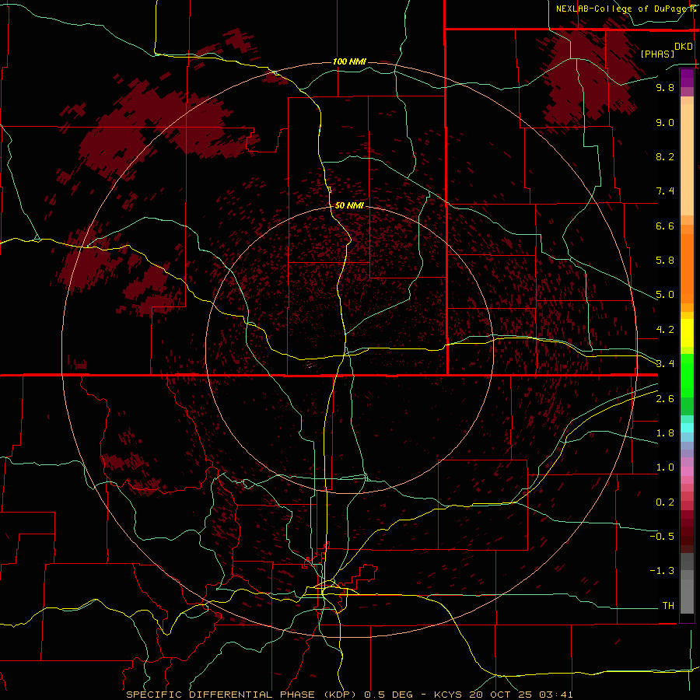Click the 8.2 scale label
Image resolution: width=700 pixels, height=700 pixels.
pos(665,156)
